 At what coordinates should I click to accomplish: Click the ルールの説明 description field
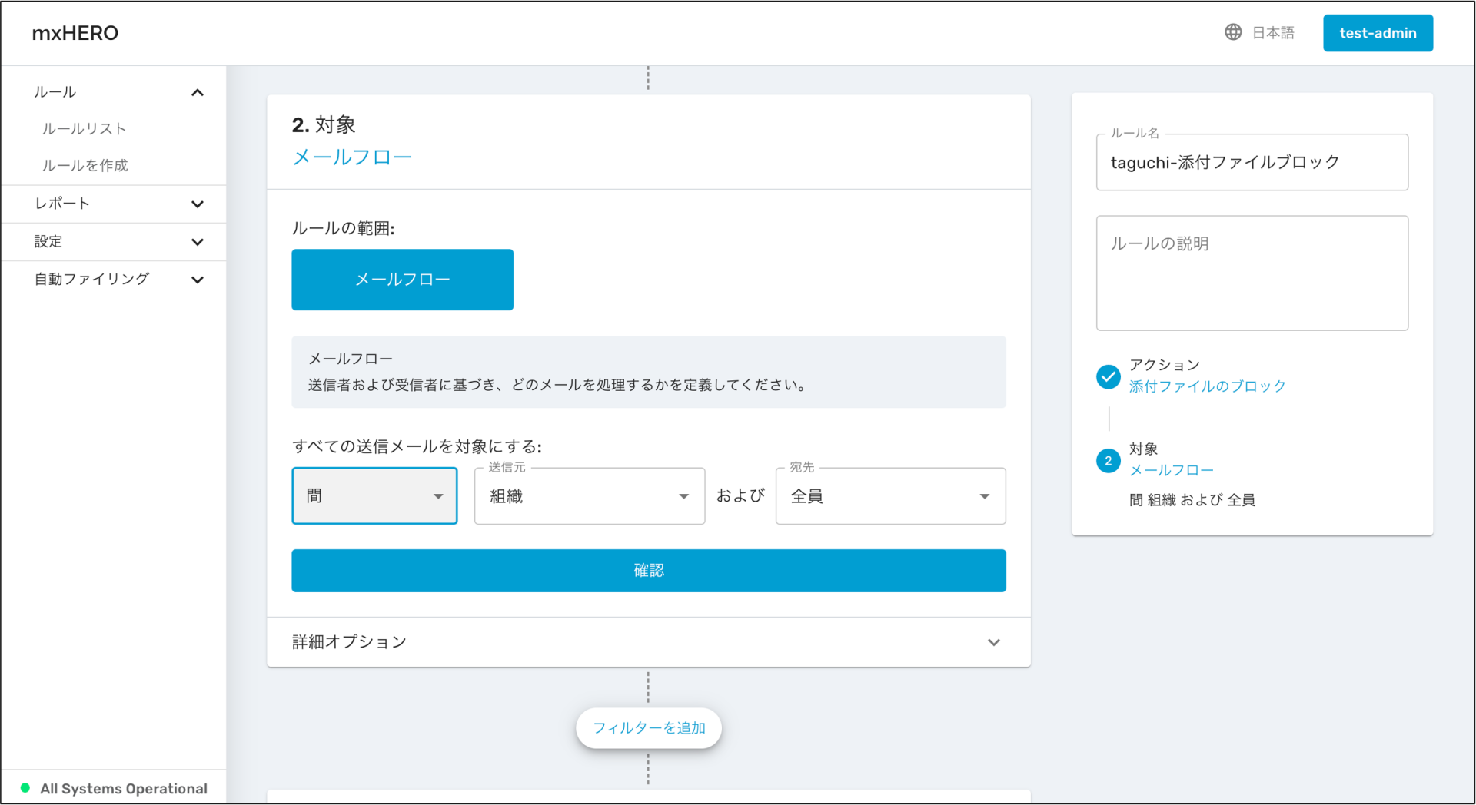pyautogui.click(x=1252, y=273)
